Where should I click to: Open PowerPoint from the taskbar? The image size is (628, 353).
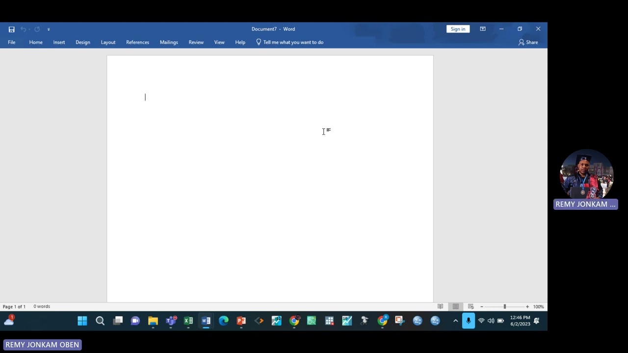pos(241,321)
